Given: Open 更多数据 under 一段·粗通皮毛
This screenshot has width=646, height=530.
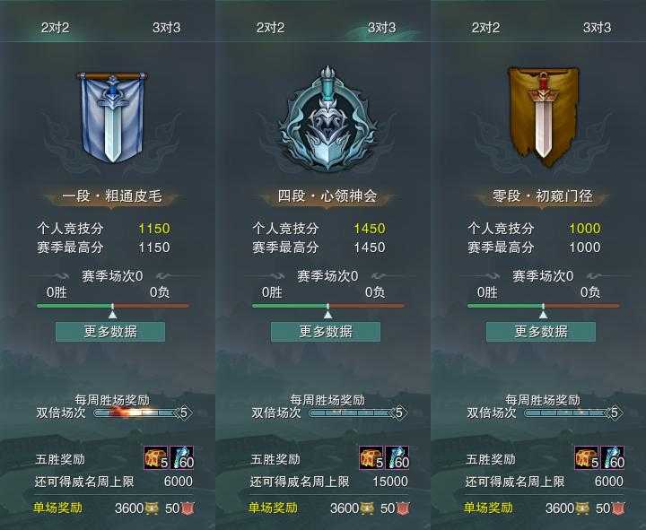Looking at the screenshot, I should [x=110, y=332].
